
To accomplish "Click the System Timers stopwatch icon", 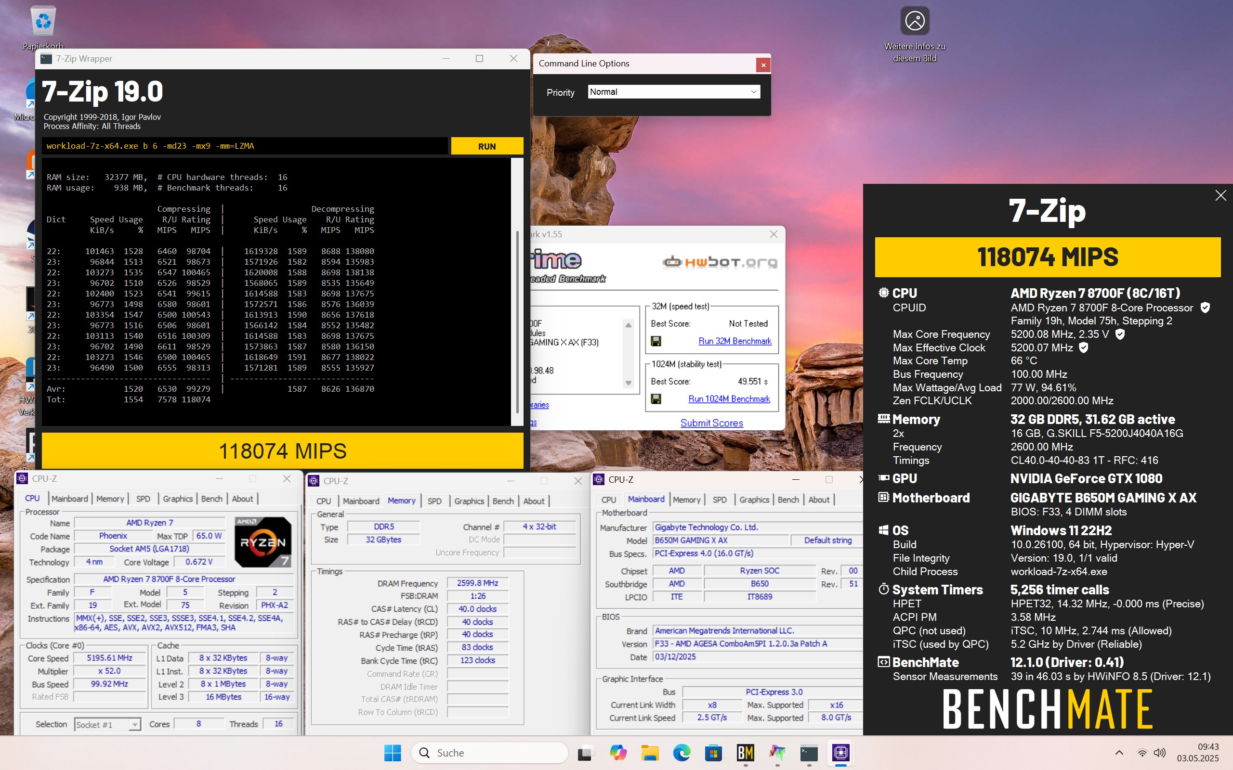I will click(883, 589).
